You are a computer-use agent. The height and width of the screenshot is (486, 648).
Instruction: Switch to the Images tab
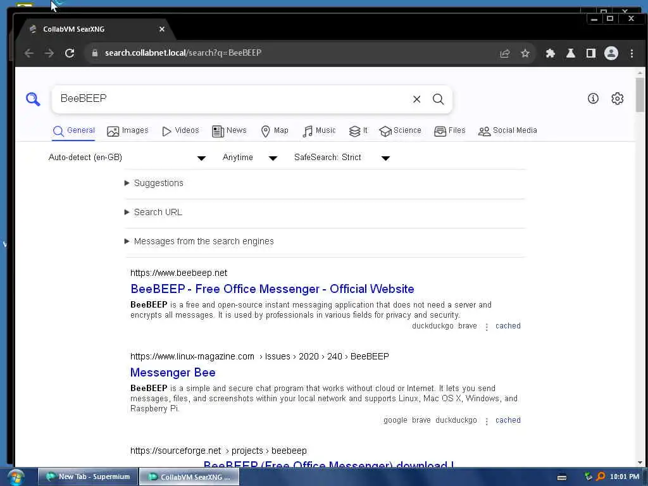pos(127,131)
